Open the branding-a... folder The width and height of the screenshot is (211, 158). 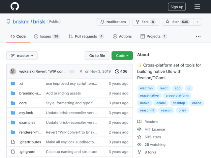pos(30,93)
